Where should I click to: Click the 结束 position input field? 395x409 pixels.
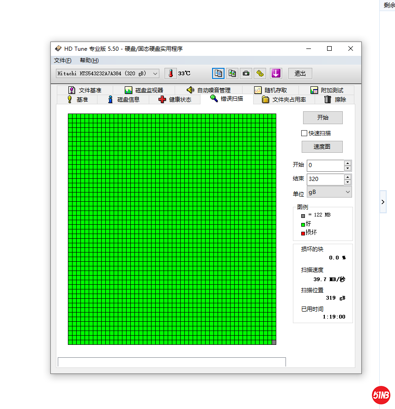325,179
